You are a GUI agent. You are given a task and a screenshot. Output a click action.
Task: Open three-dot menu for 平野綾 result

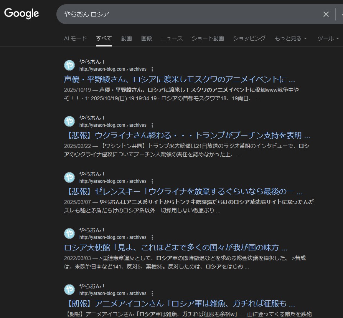pos(152,69)
